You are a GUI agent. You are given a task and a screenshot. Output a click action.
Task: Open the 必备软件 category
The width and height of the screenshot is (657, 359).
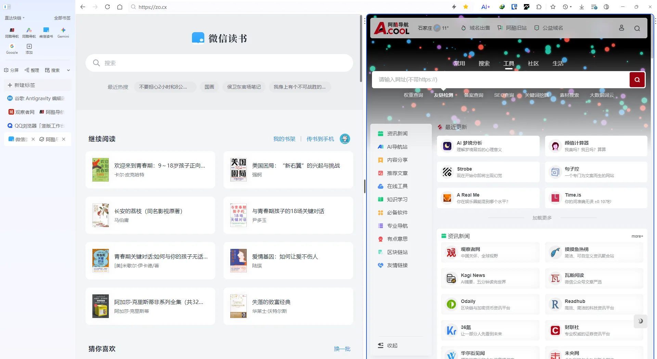point(397,212)
